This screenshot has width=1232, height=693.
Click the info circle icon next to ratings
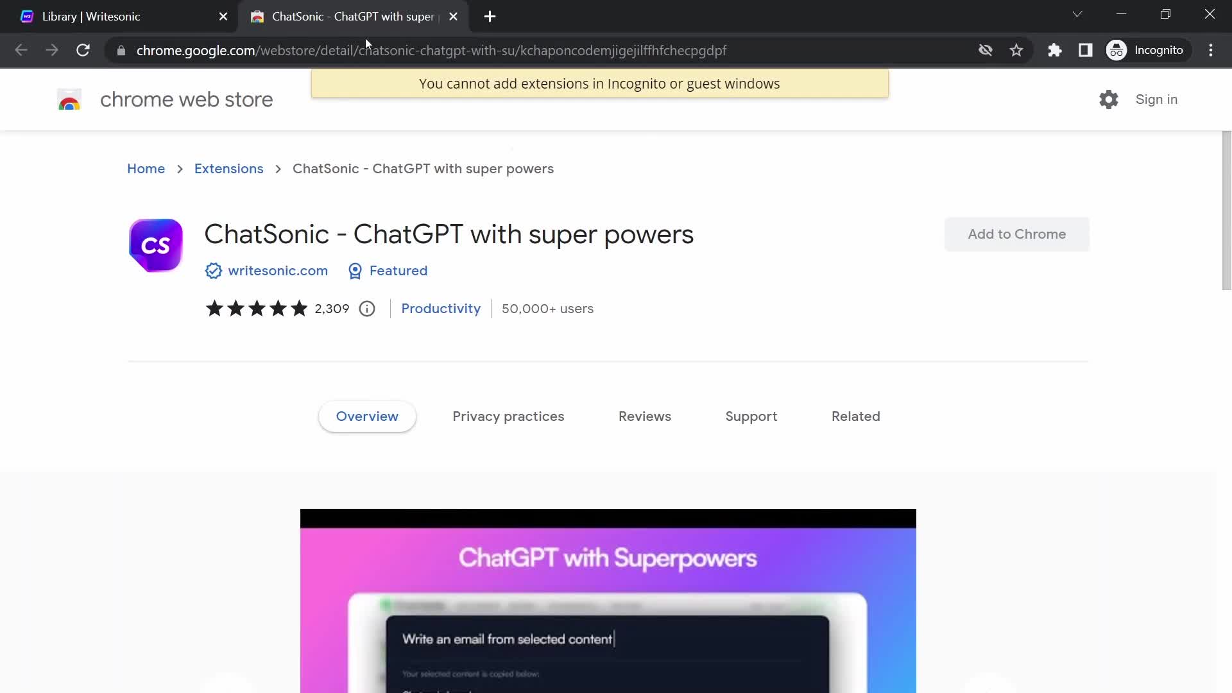(366, 308)
